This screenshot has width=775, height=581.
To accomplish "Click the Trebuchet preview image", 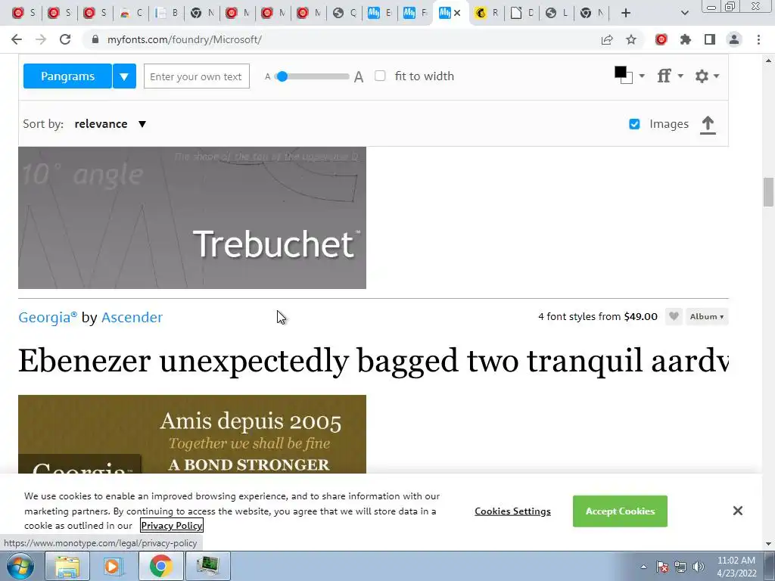I will point(192,218).
